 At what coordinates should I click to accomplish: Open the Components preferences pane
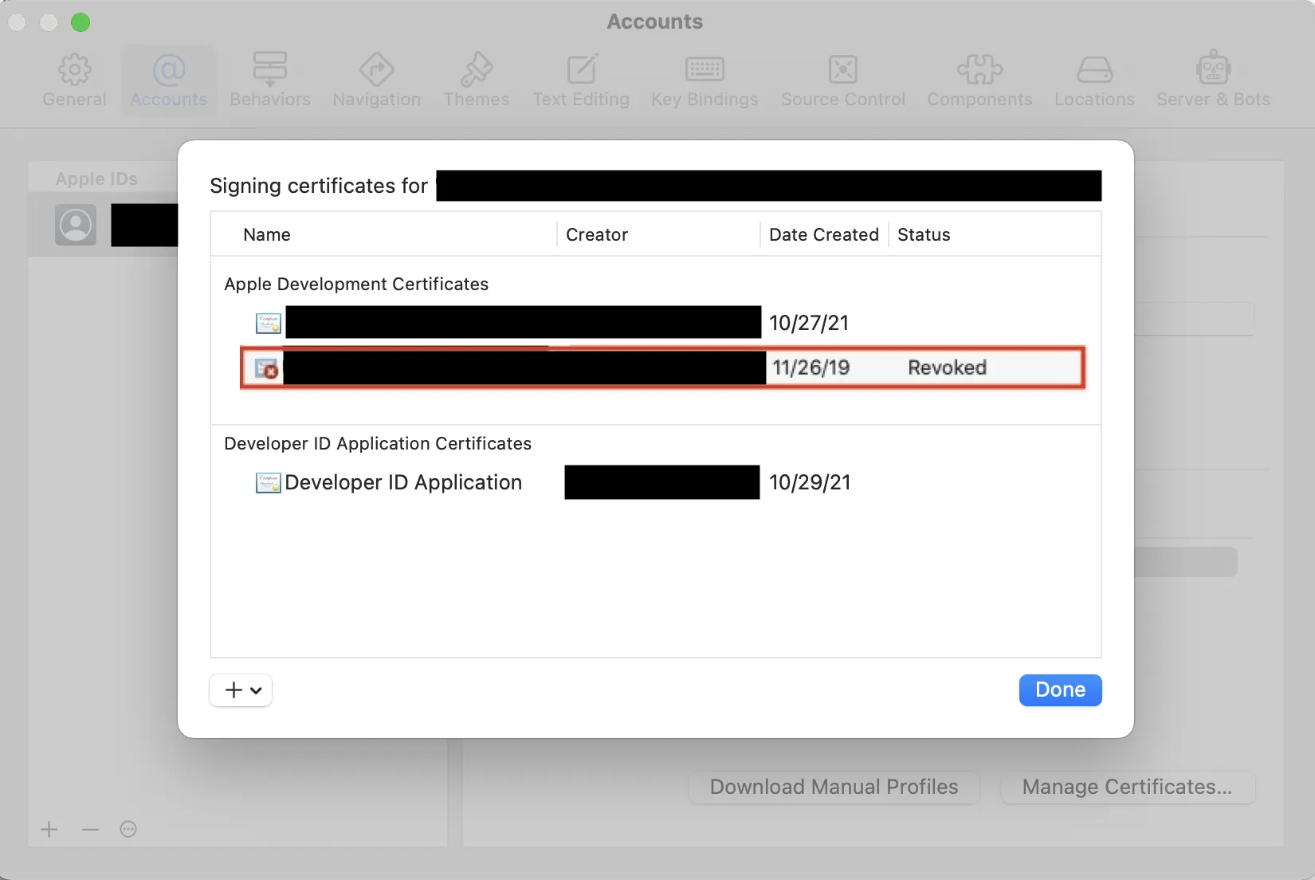[979, 81]
